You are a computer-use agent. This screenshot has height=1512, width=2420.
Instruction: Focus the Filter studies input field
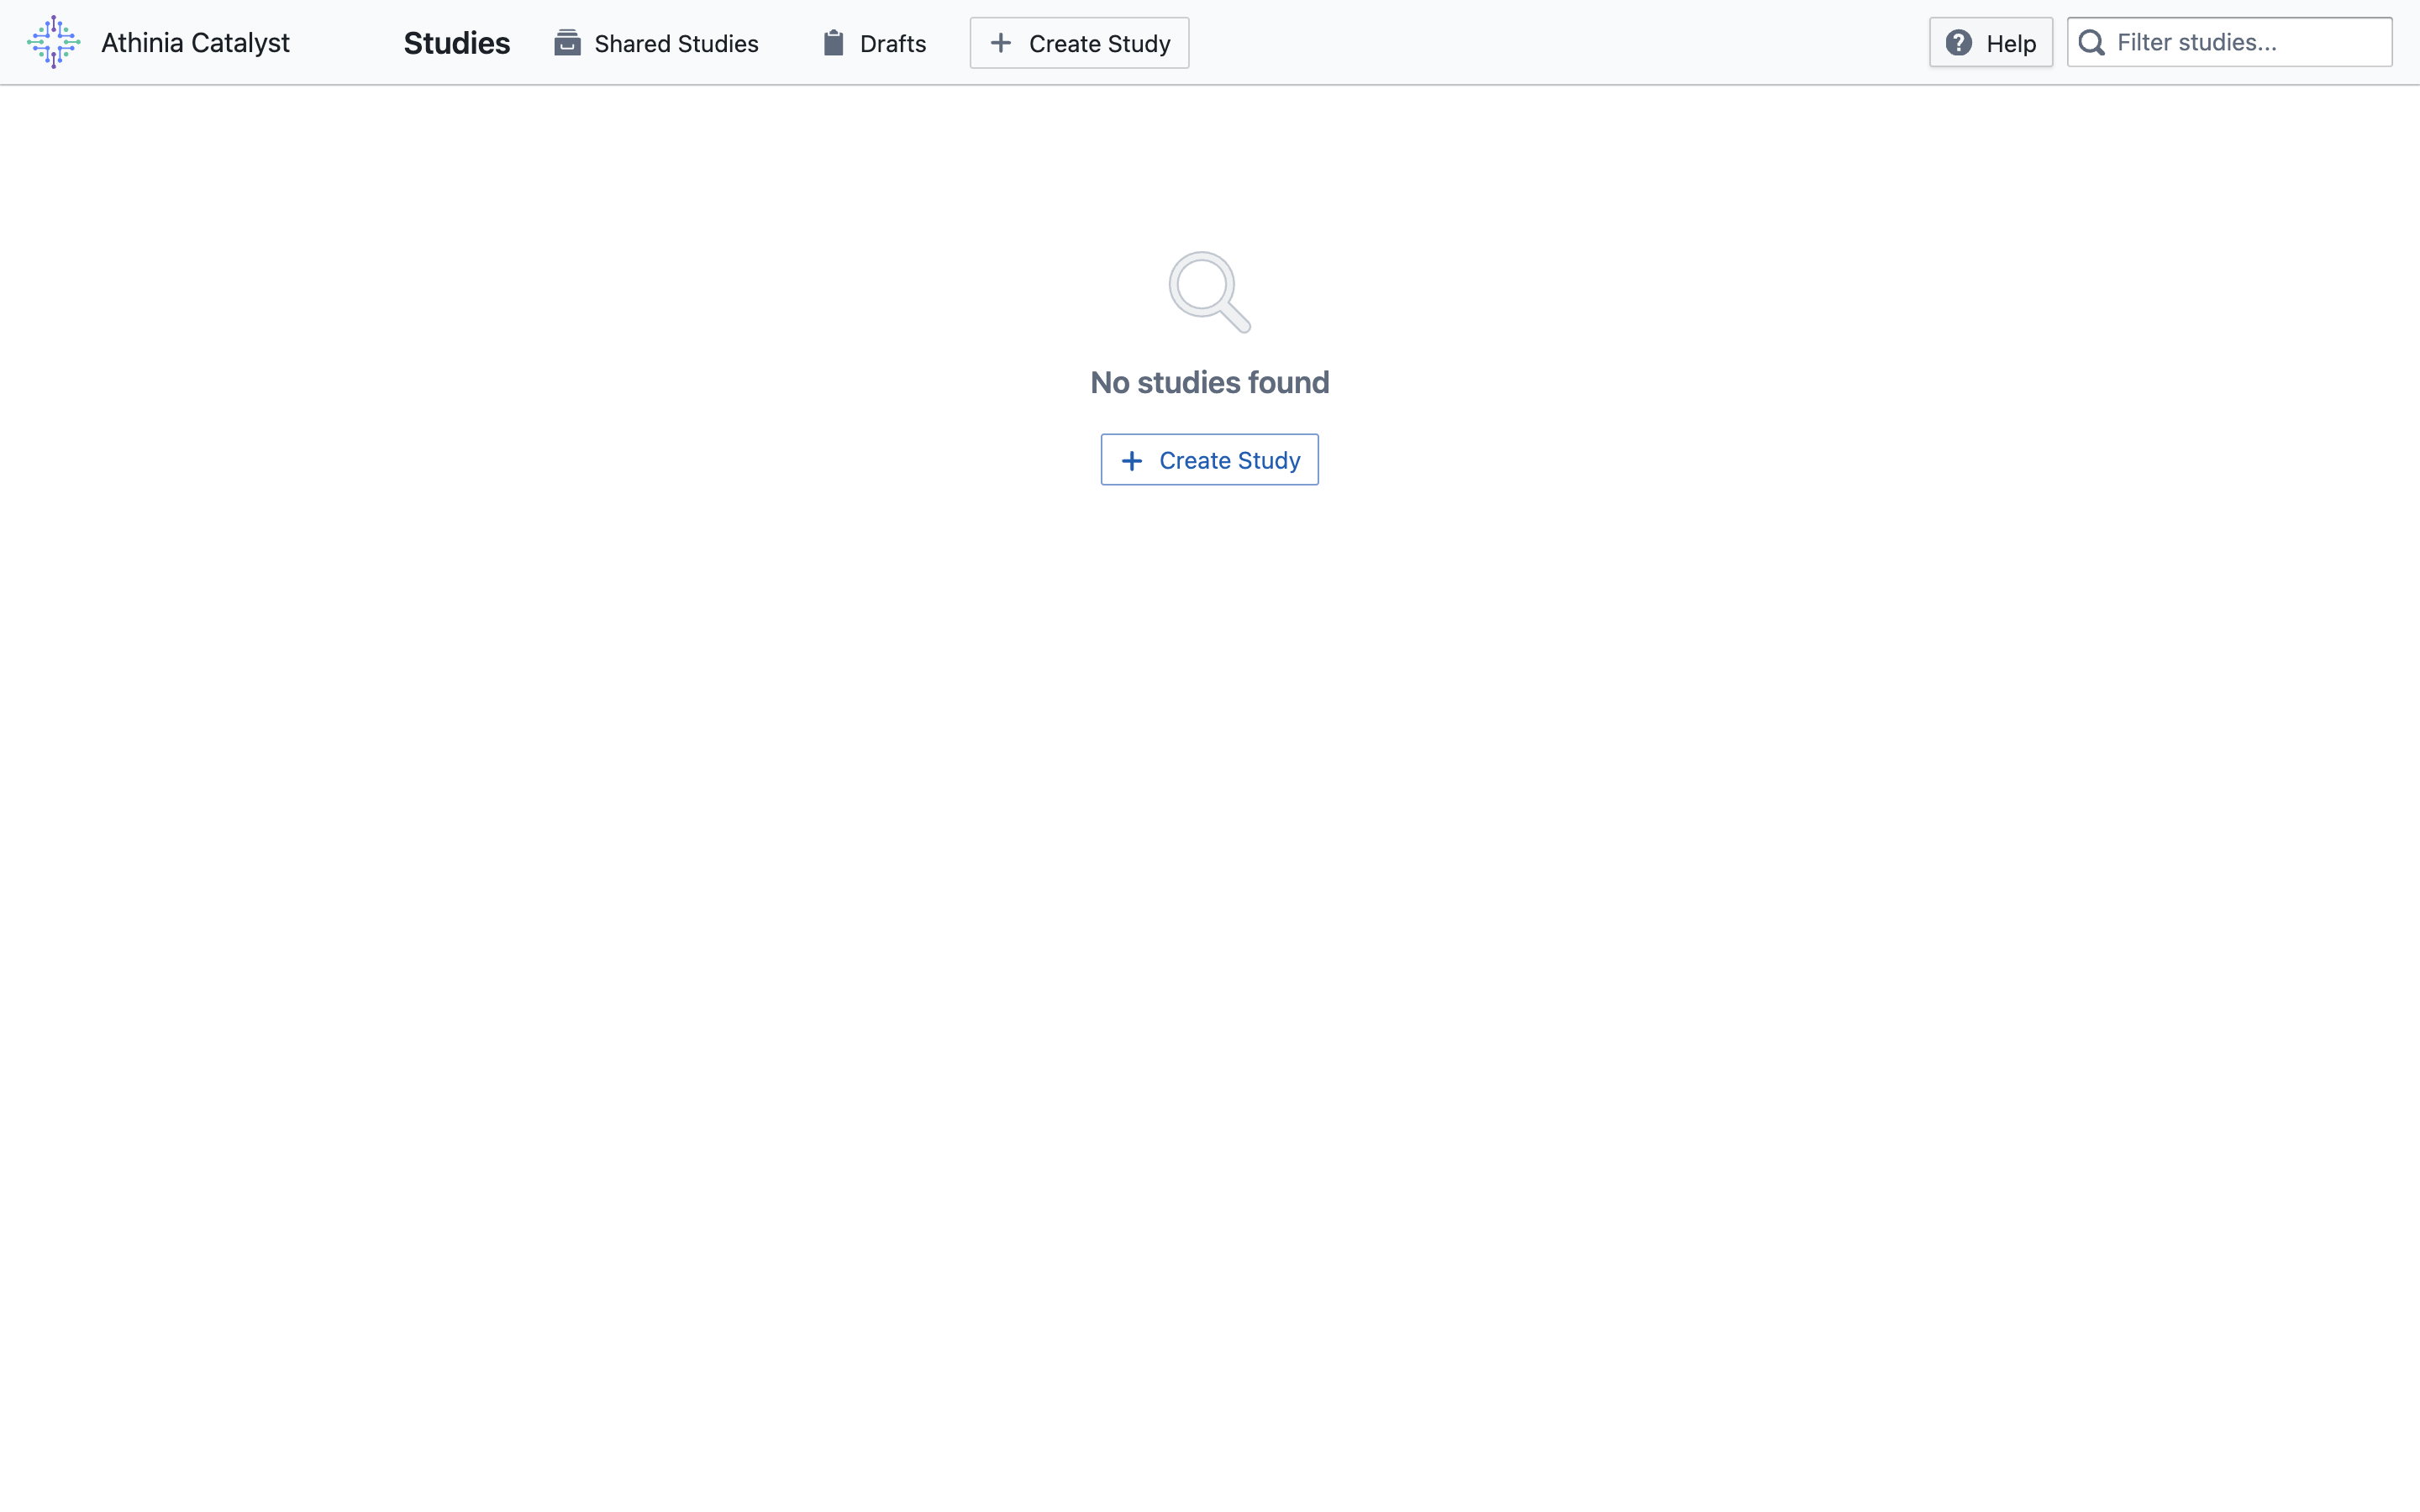pyautogui.click(x=2240, y=43)
